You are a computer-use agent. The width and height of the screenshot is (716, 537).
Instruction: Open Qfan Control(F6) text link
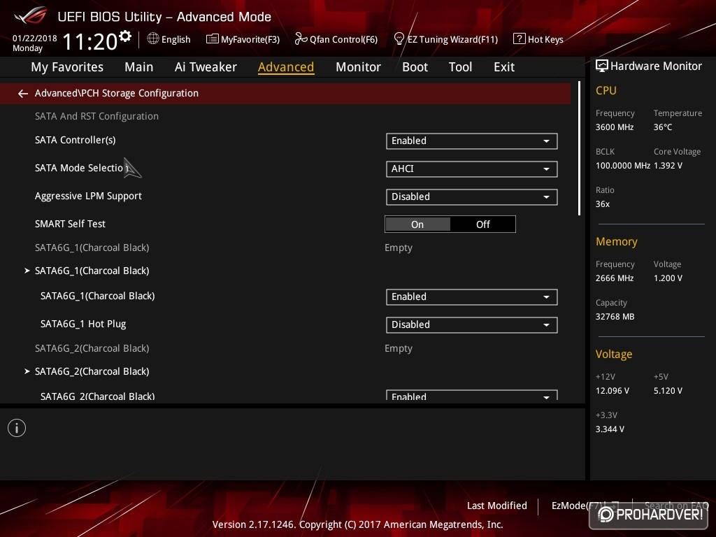[343, 39]
